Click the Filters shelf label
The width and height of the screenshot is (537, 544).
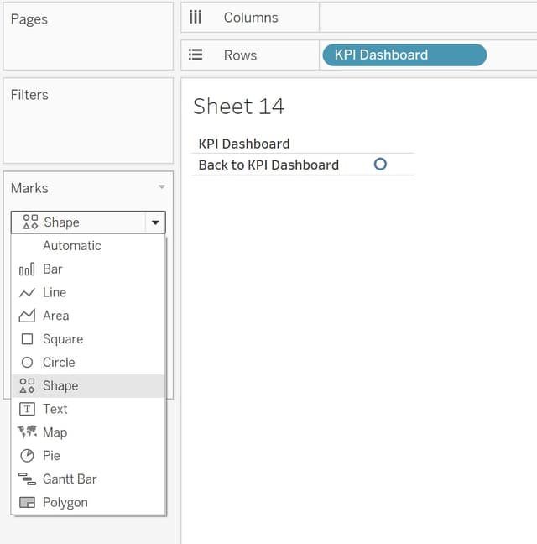point(29,95)
